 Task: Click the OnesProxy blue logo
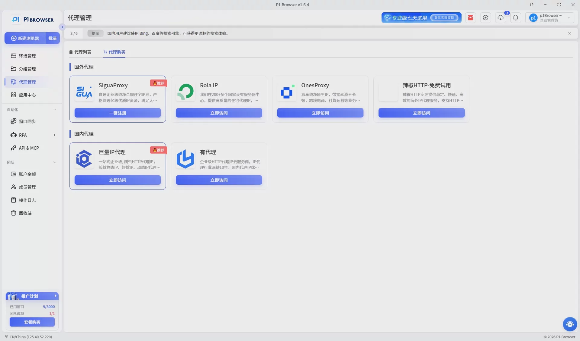(x=287, y=92)
